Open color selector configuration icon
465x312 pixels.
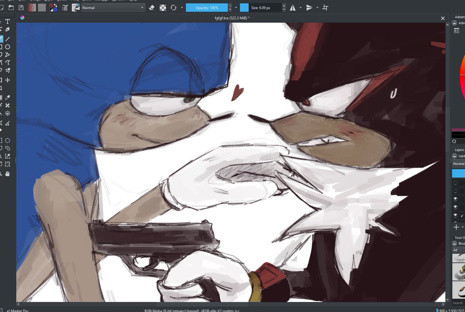click(456, 31)
